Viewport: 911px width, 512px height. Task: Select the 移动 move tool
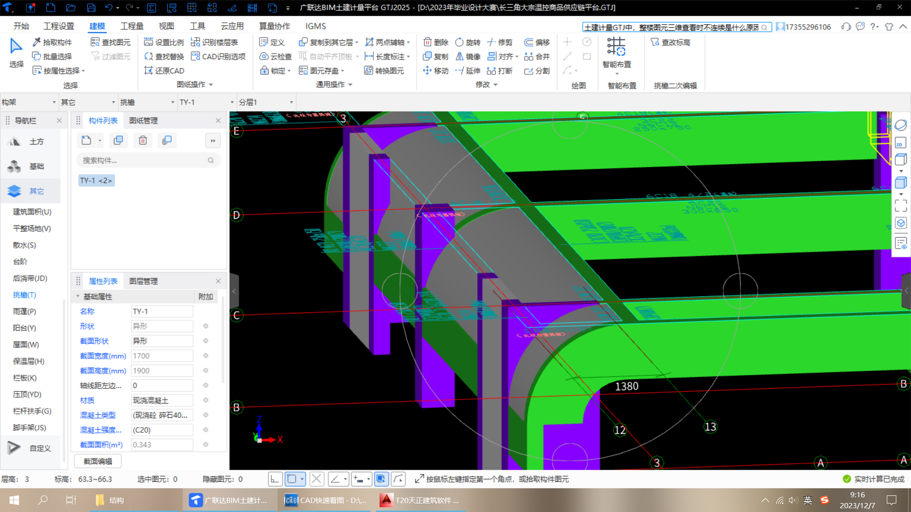coord(436,71)
